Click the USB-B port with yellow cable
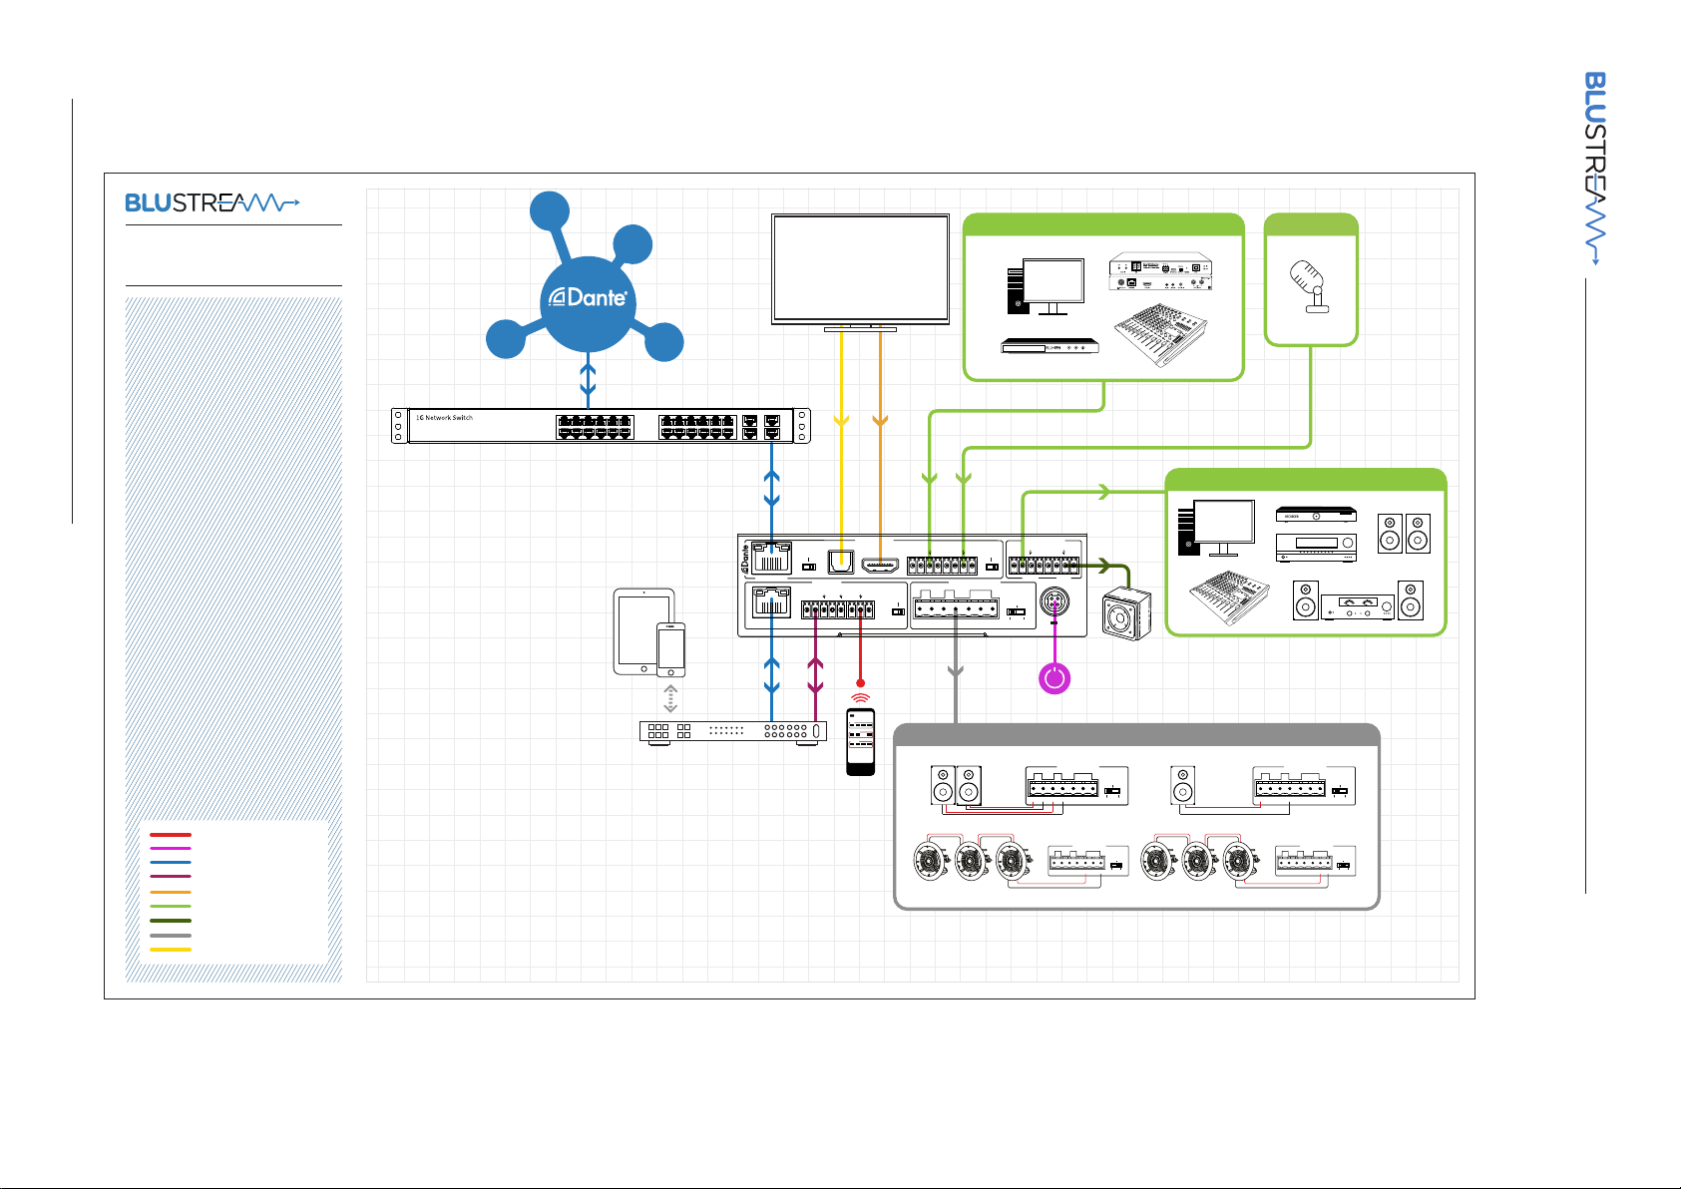Image resolution: width=1681 pixels, height=1189 pixels. [841, 563]
